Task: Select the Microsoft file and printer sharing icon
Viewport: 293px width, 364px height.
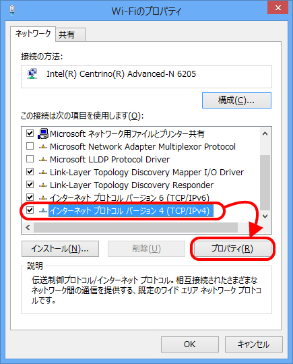Action: 43,133
